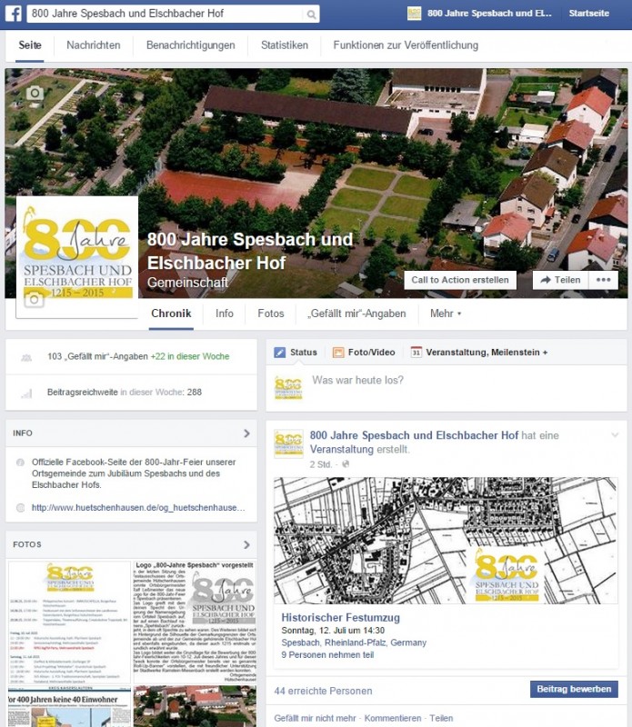Open the '400 Jahren keine 40 Einwohner' photo
This screenshot has width=632, height=727.
[x=70, y=707]
